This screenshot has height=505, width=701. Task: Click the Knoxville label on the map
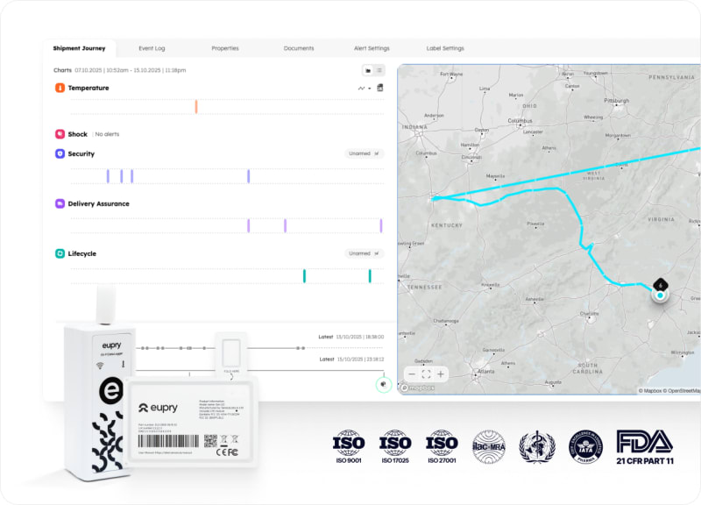(491, 285)
